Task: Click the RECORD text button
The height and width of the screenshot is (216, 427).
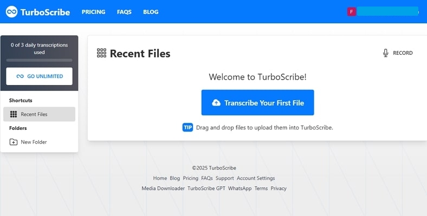Action: point(403,53)
